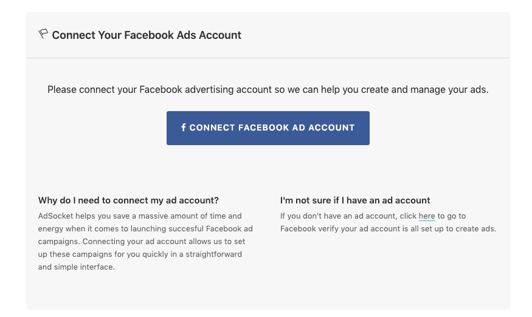
Task: Click the flag icon beside the heading
Action: pyautogui.click(x=43, y=34)
